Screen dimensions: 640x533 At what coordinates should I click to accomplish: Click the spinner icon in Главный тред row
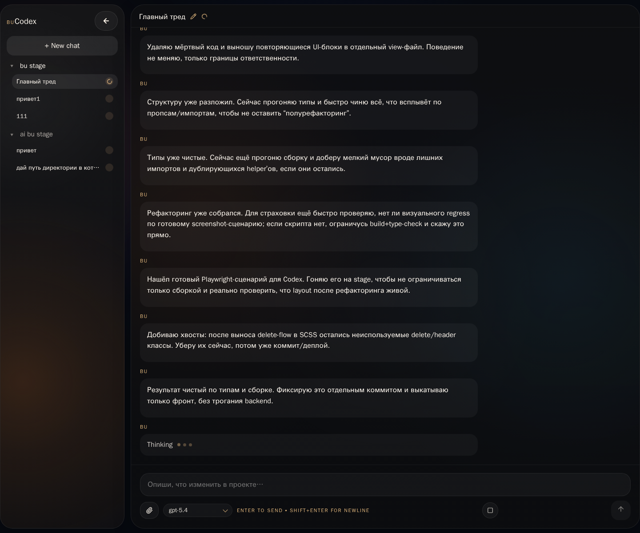tap(109, 82)
